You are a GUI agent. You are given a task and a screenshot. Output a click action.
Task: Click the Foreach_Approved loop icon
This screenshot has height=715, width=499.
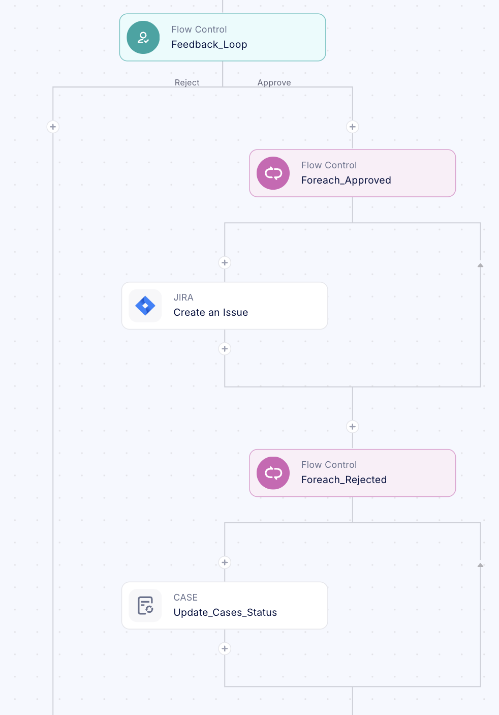pyautogui.click(x=273, y=173)
